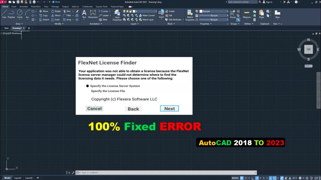Screen dimensions: 321x180
Task: Open the Annotate ribbon tab
Action: 24,7
